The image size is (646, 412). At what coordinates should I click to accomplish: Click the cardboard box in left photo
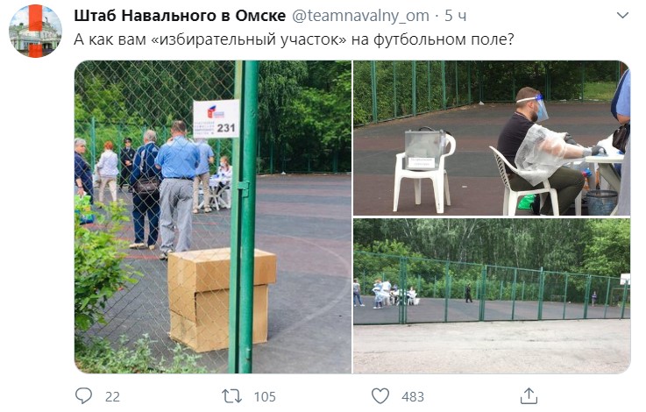(x=222, y=300)
